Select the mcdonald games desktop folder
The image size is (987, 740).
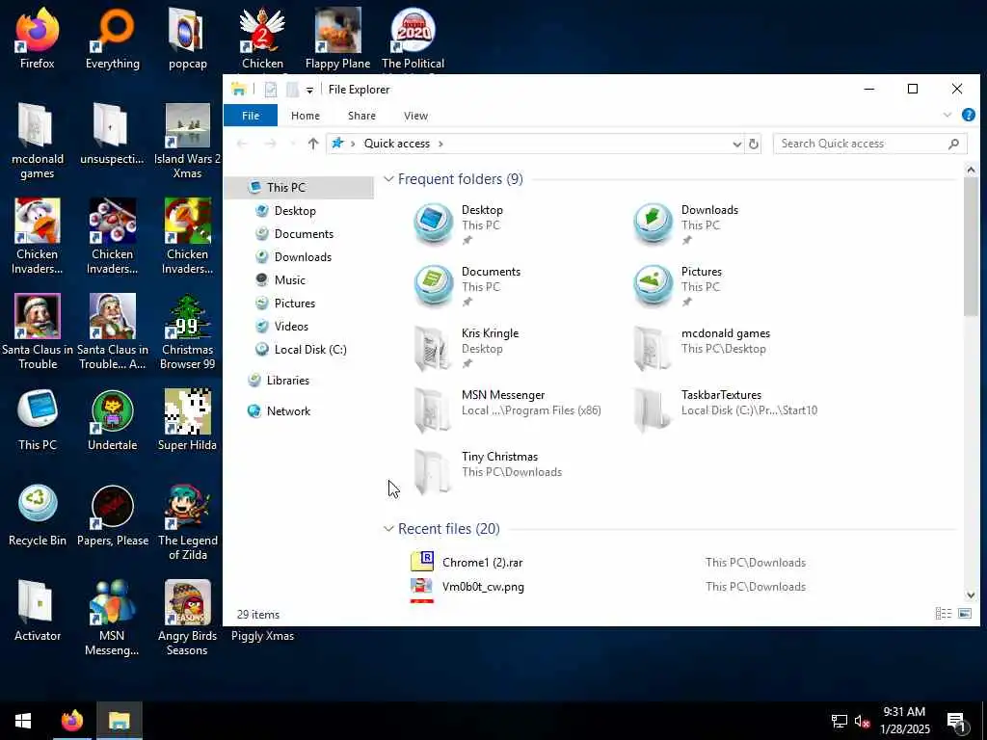point(38,142)
